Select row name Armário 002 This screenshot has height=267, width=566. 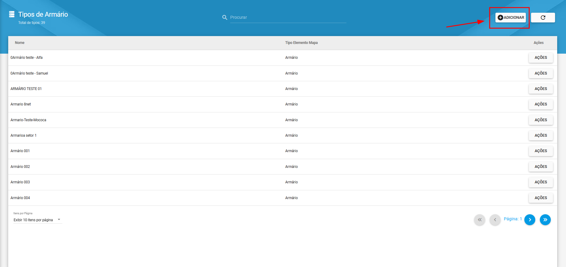[20, 167]
